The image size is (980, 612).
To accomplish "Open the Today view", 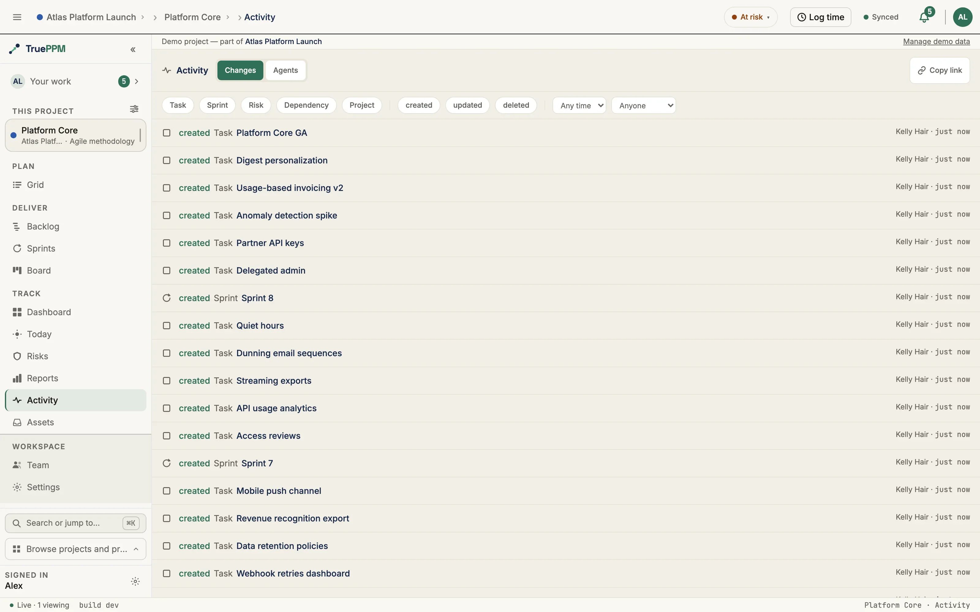I will click(76, 334).
